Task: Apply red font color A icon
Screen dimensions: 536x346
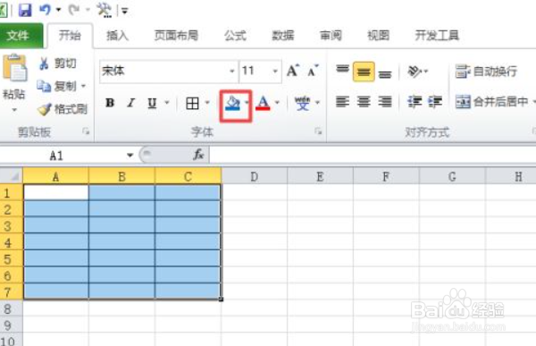Action: 263,103
